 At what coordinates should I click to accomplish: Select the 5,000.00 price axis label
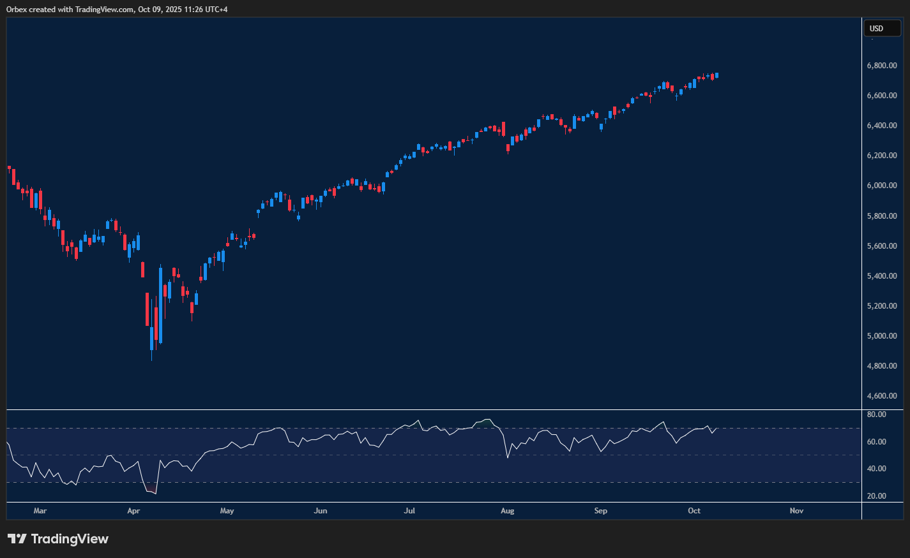tap(881, 336)
